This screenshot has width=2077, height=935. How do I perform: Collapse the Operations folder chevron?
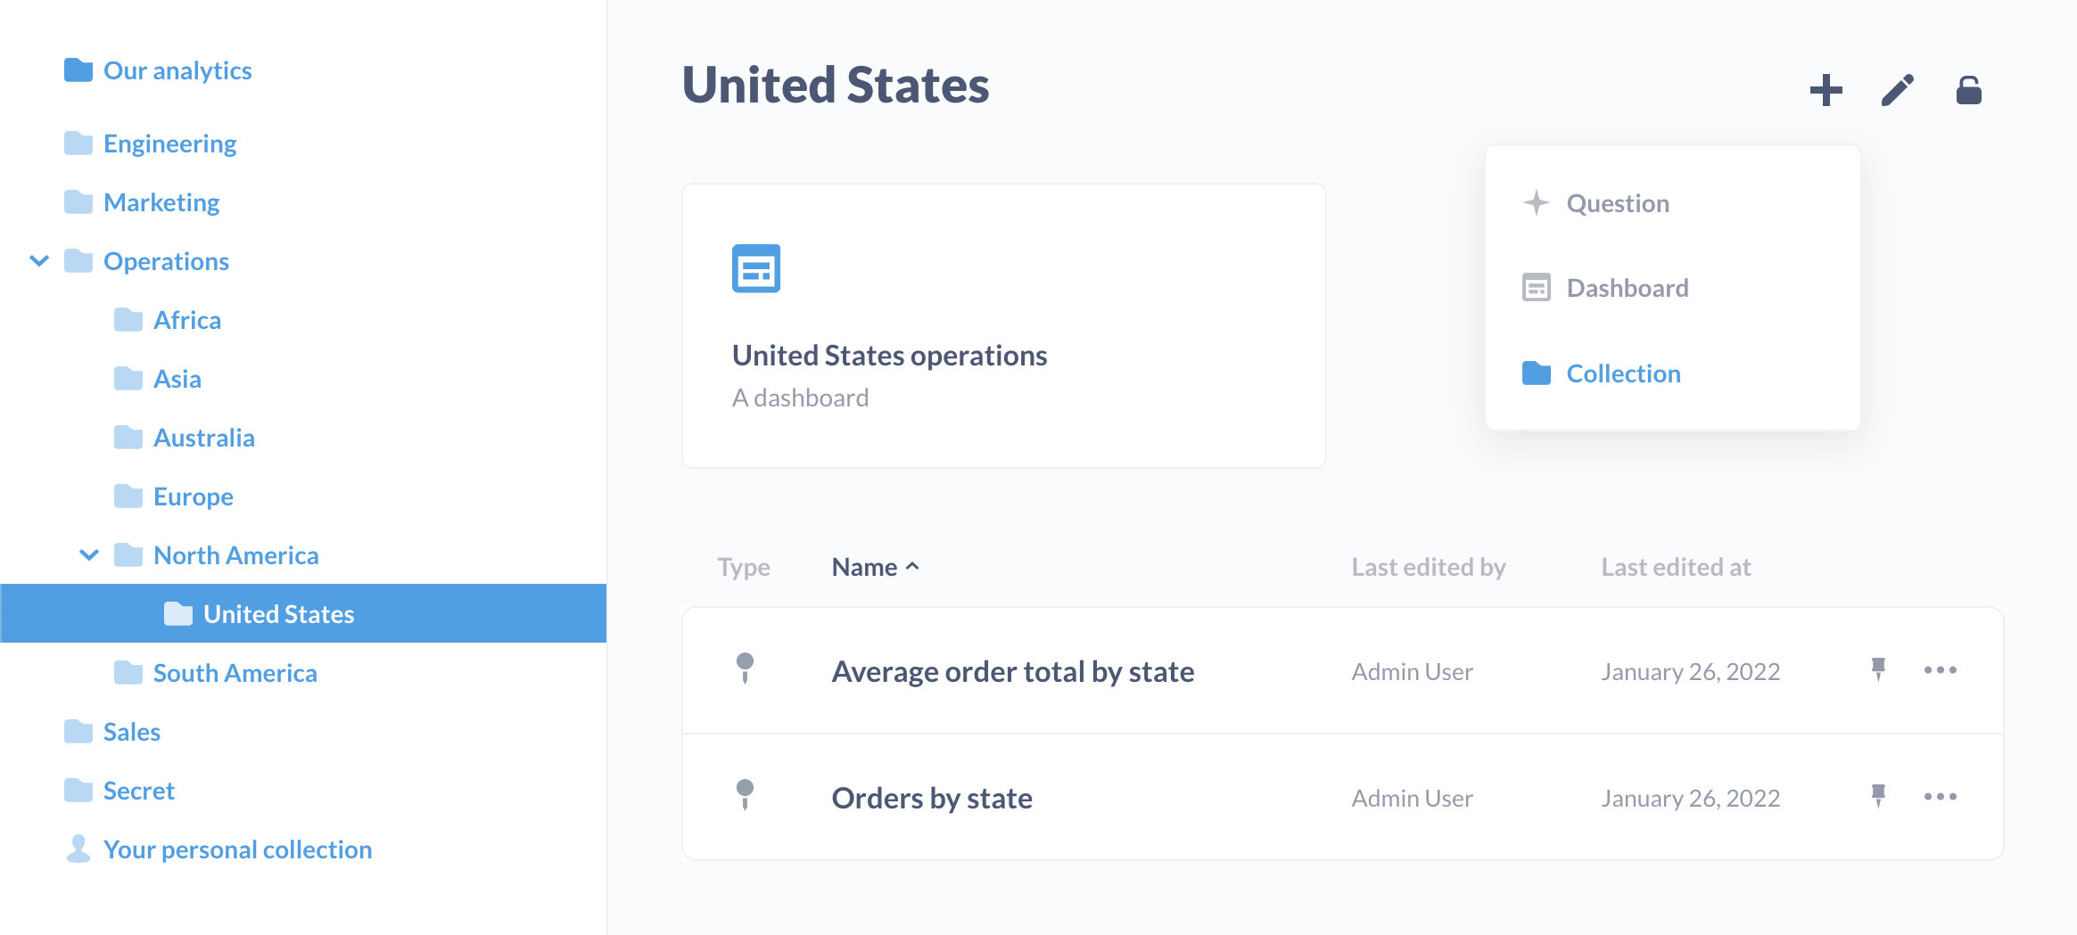39,261
